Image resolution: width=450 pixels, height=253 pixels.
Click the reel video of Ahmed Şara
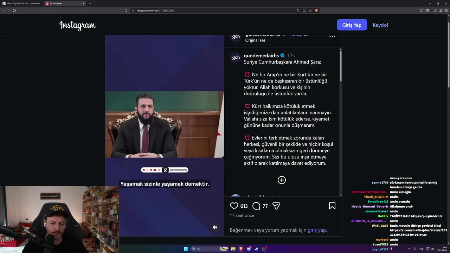165,124
